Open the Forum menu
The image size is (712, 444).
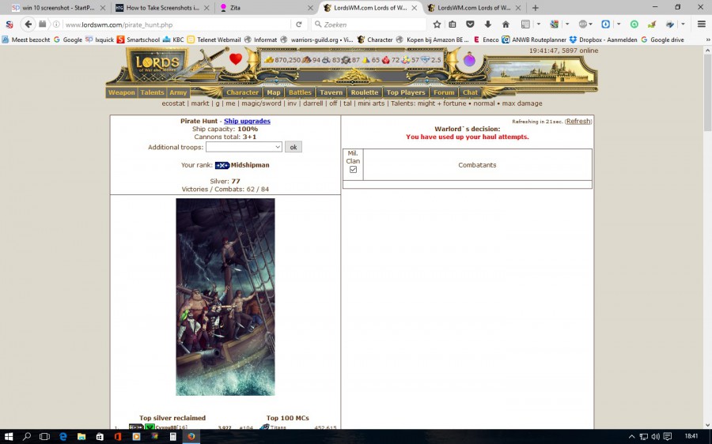pos(444,92)
